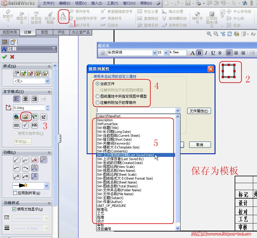
Task: Insert Area Hatch/Fill (区域剖面线/填充)
Action: click(x=212, y=19)
